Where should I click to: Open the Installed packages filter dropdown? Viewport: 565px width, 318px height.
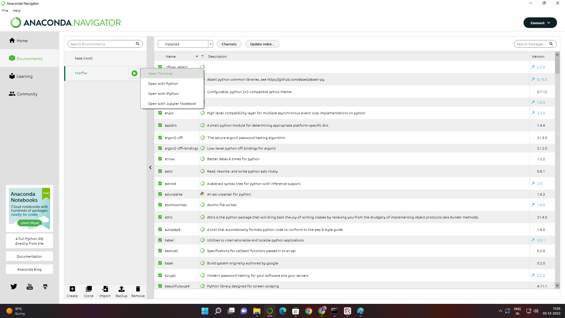(185, 44)
